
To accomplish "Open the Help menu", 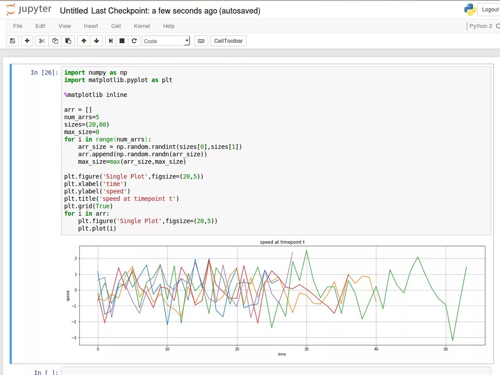I will coord(169,26).
